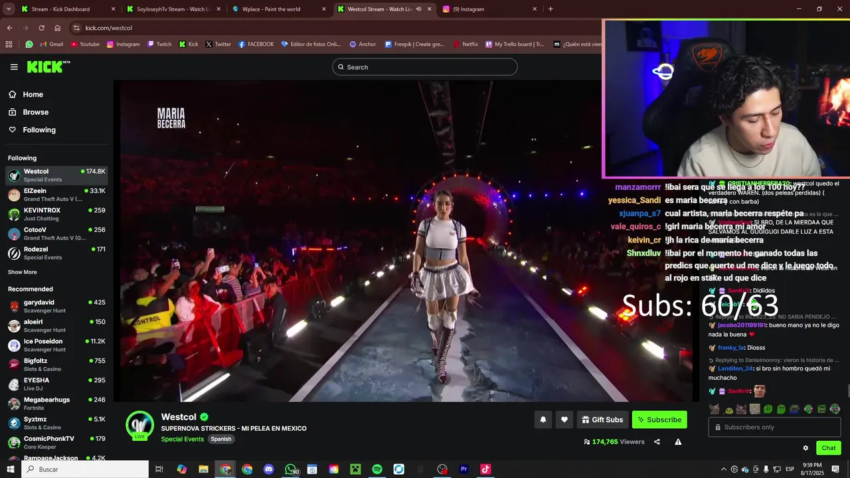The image size is (850, 478).
Task: Expand following list with Show More
Action: pos(23,272)
